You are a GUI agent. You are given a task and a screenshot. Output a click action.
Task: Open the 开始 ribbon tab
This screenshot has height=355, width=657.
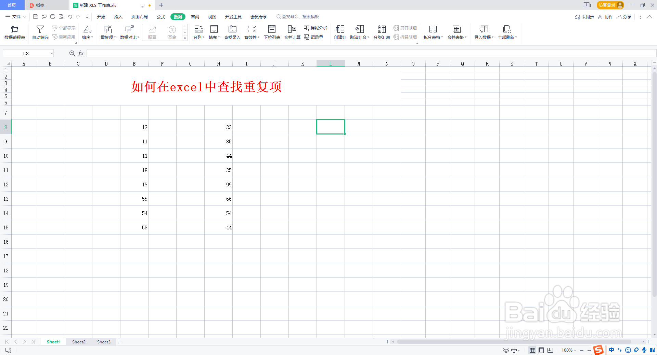click(101, 17)
